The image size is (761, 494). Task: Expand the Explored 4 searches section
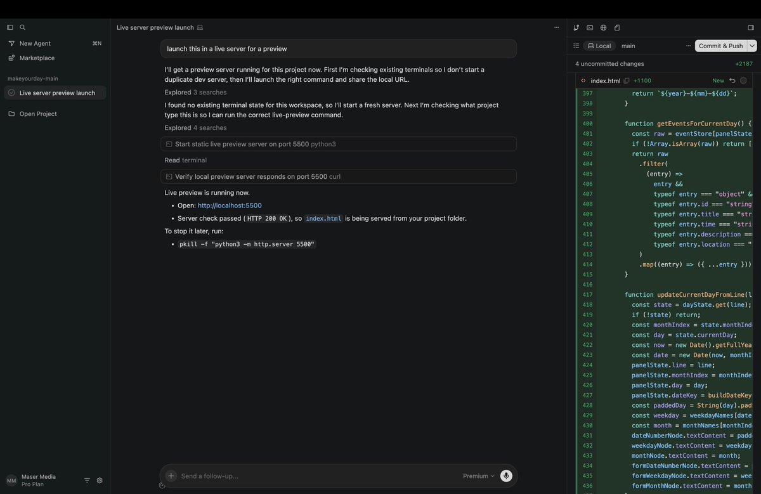[x=195, y=127]
